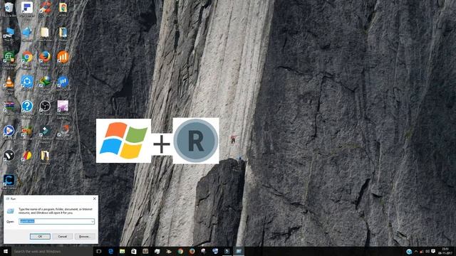Viewport: 456px width, 256px height.
Task: Open the Windows Start button
Action: coord(6,251)
